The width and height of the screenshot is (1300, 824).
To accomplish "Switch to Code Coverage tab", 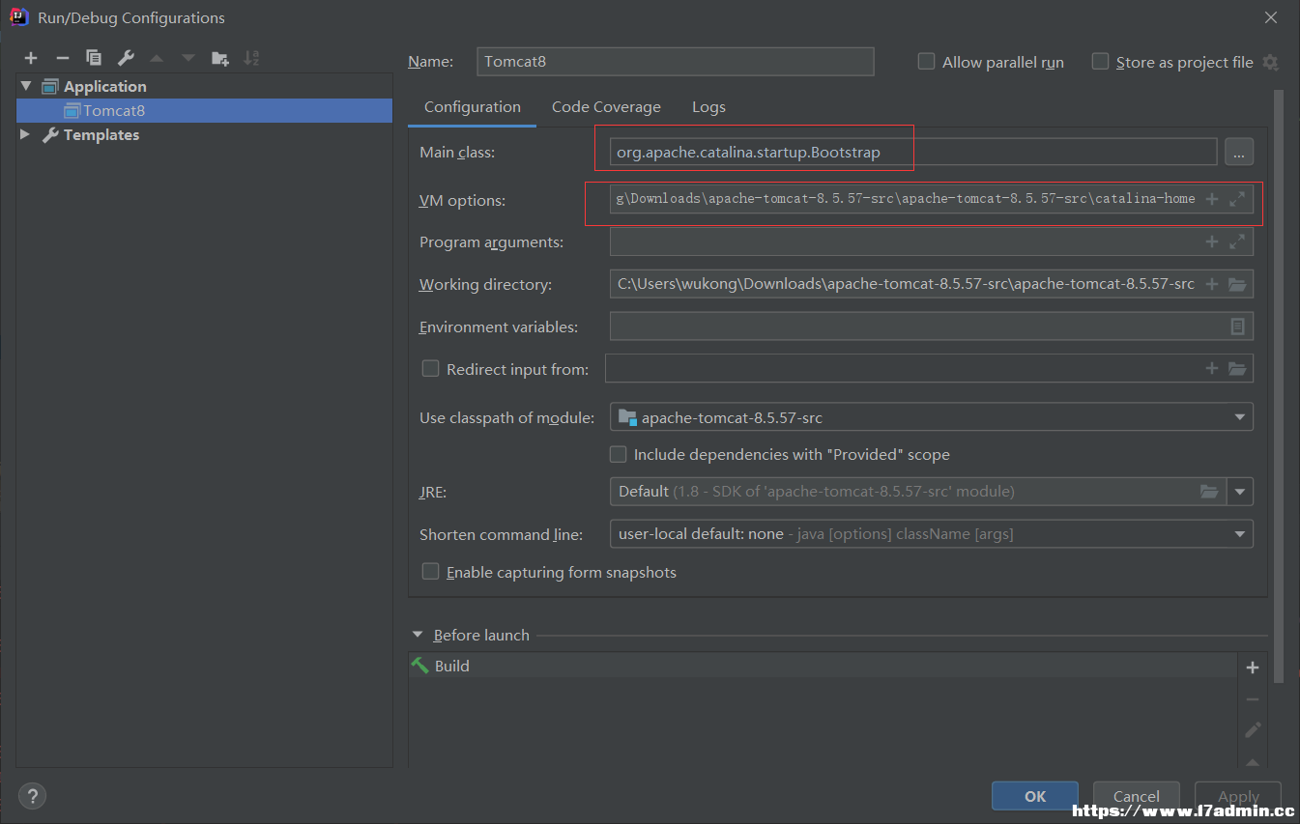I will click(606, 107).
